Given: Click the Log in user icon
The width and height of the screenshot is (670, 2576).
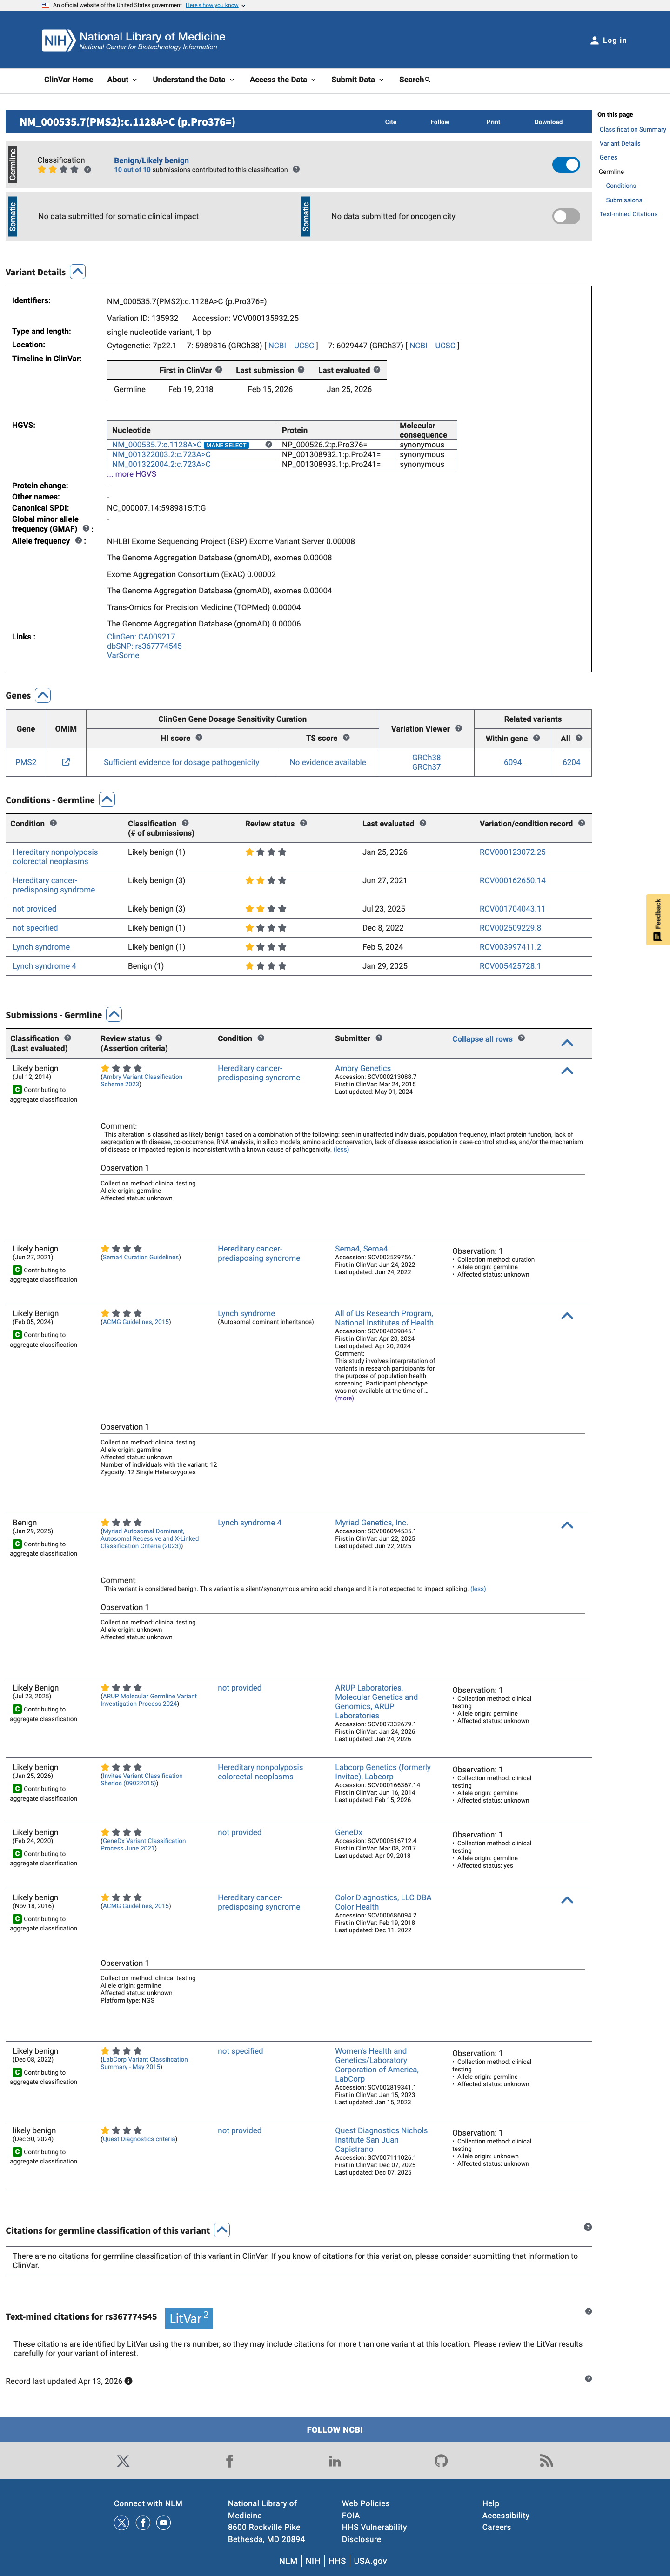Looking at the screenshot, I should [594, 40].
